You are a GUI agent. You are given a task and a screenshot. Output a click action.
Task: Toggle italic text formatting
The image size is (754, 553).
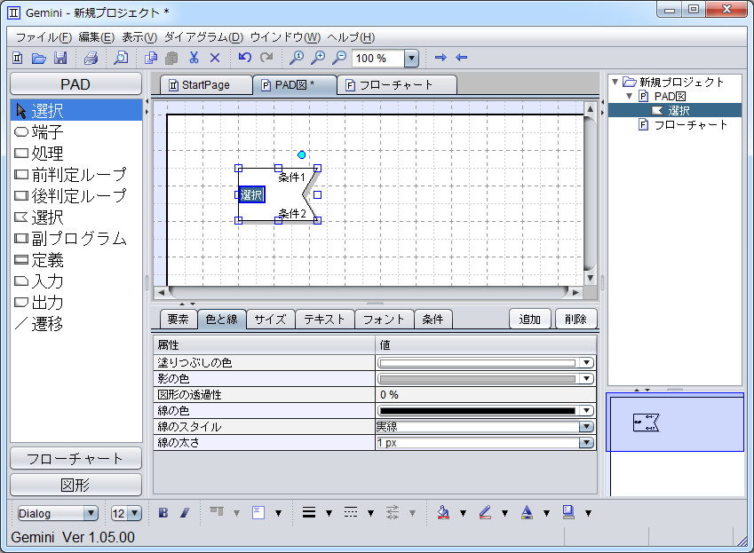[x=185, y=513]
